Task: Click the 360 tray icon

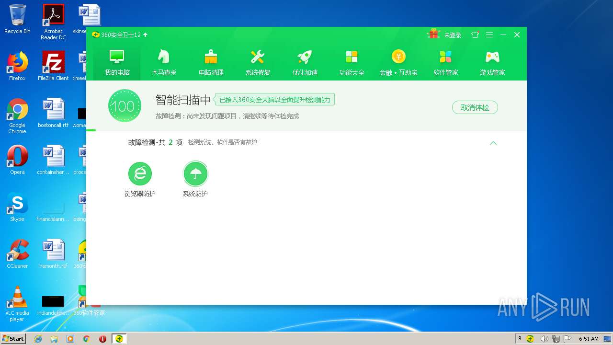Action: (x=530, y=339)
